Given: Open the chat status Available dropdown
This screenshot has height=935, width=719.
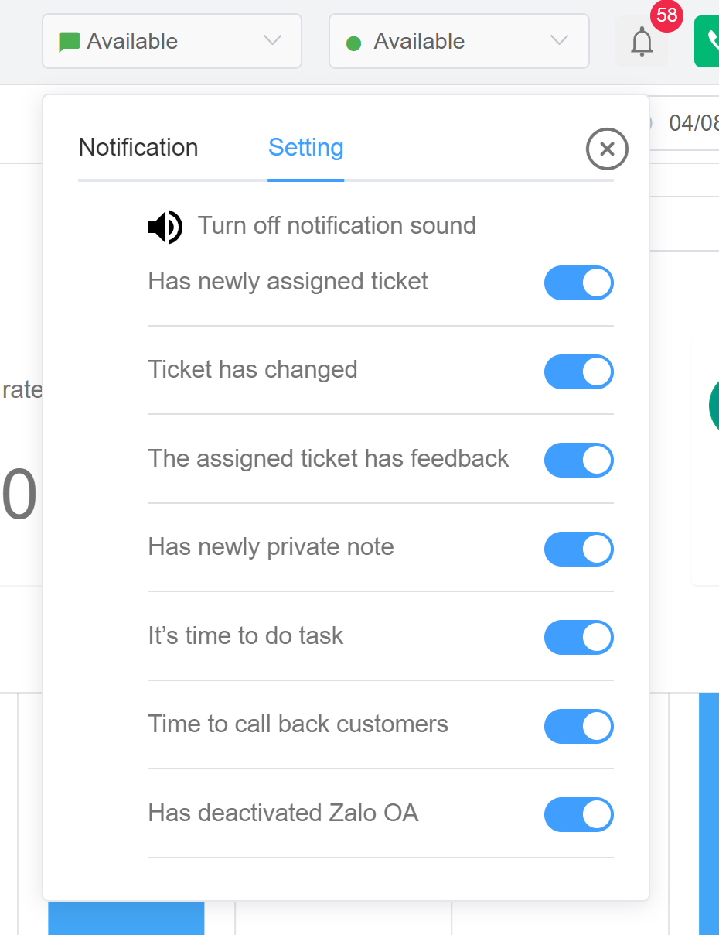Looking at the screenshot, I should [172, 41].
